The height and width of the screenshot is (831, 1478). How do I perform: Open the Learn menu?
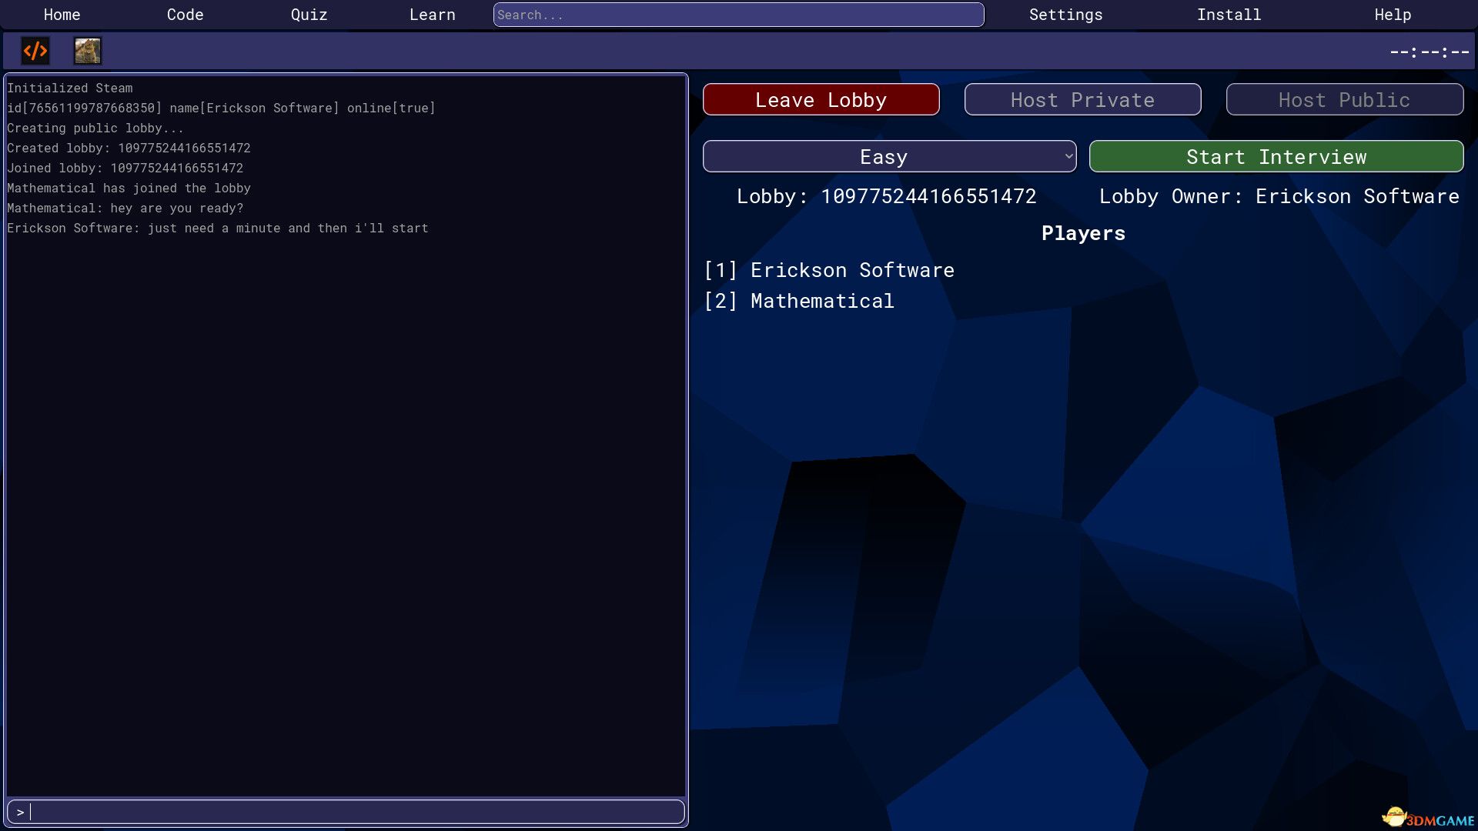[x=432, y=15]
